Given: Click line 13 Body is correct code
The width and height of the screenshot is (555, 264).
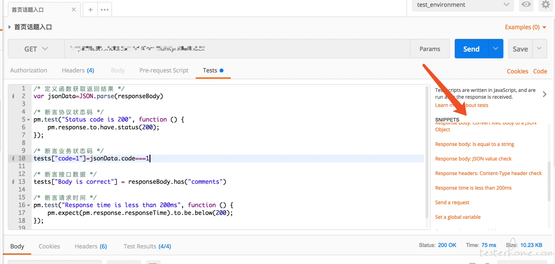Looking at the screenshot, I should coord(130,182).
